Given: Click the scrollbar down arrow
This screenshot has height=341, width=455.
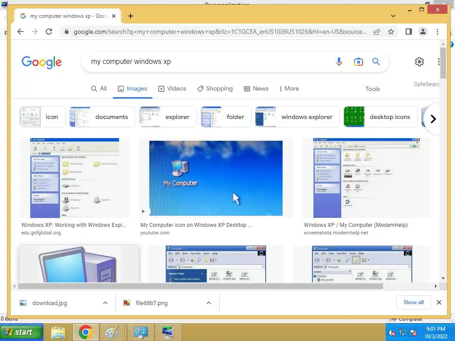Looking at the screenshot, I should pyautogui.click(x=443, y=278).
